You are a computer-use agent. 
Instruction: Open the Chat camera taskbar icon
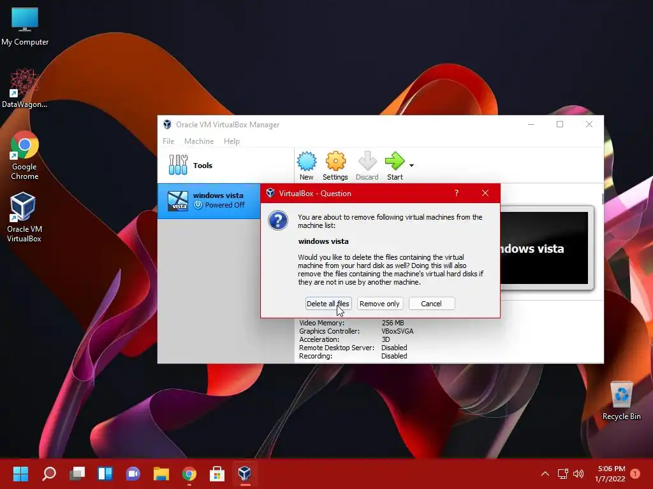133,474
